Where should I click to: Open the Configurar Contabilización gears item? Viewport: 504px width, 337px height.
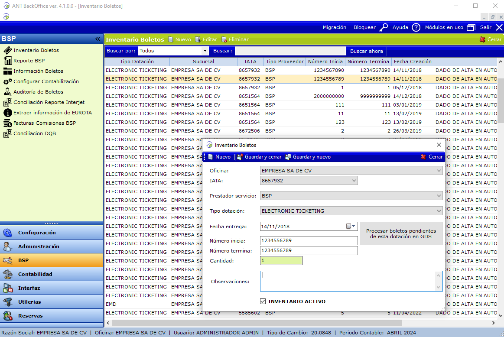pyautogui.click(x=46, y=81)
